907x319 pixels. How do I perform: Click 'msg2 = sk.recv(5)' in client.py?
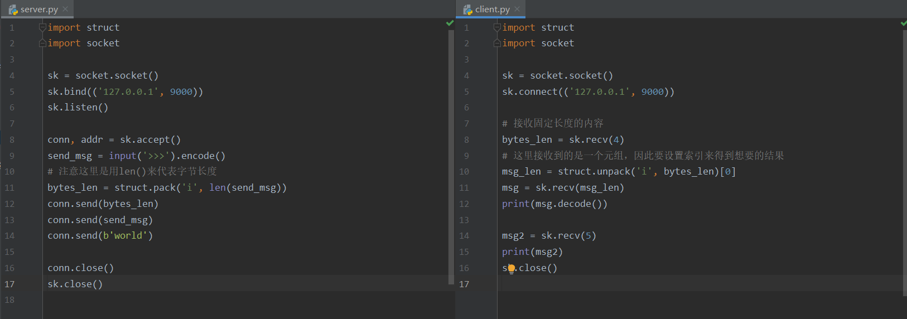[549, 235]
